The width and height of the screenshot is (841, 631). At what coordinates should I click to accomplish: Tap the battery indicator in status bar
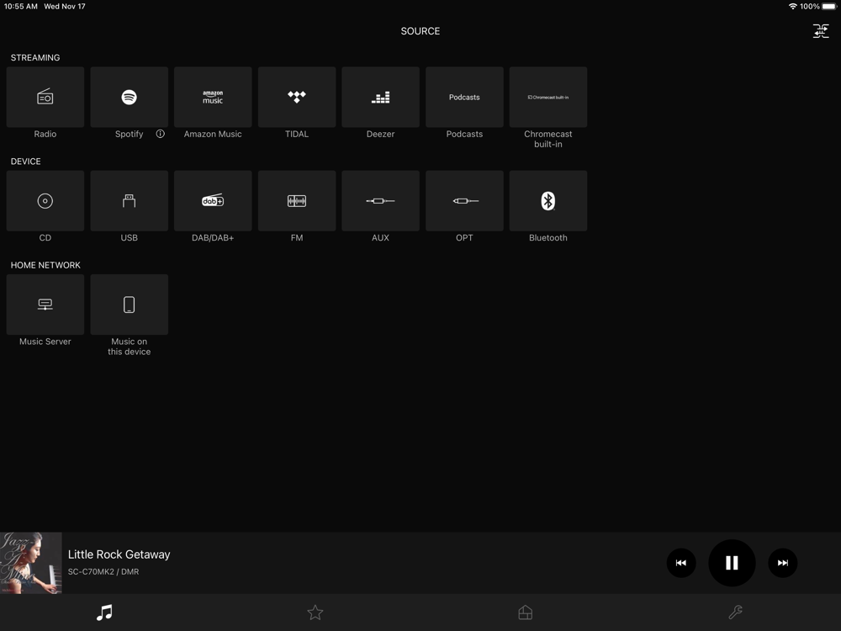tap(828, 7)
